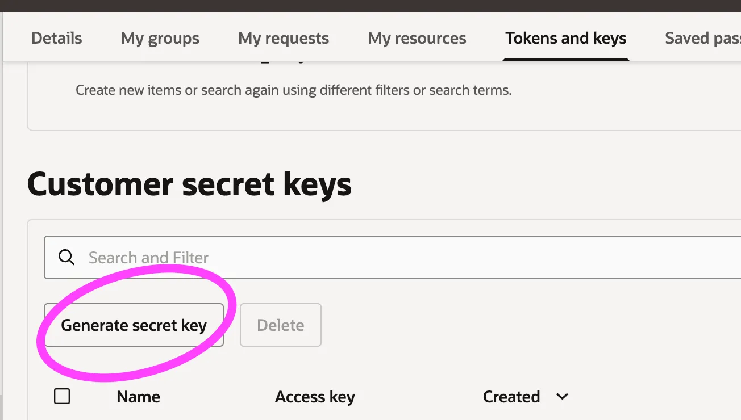Click the Customer secret keys heading
741x420 pixels.
tap(189, 184)
